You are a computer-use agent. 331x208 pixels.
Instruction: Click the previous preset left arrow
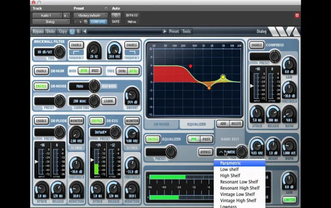[84, 31]
